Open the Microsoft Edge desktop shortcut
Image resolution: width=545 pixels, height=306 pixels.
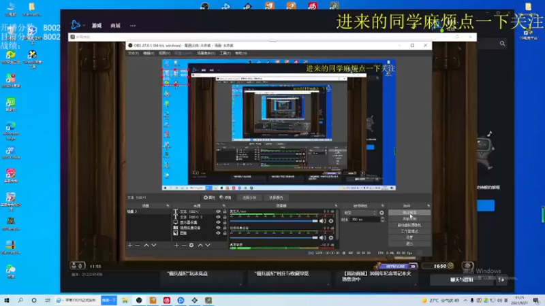click(10, 131)
